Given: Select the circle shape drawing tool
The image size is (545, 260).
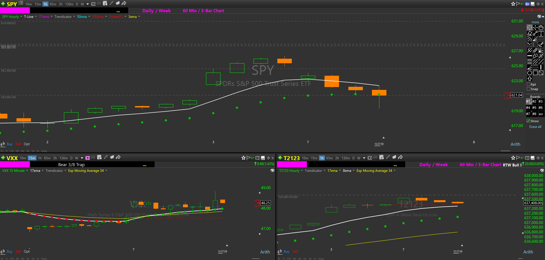Looking at the screenshot, I should [530, 73].
